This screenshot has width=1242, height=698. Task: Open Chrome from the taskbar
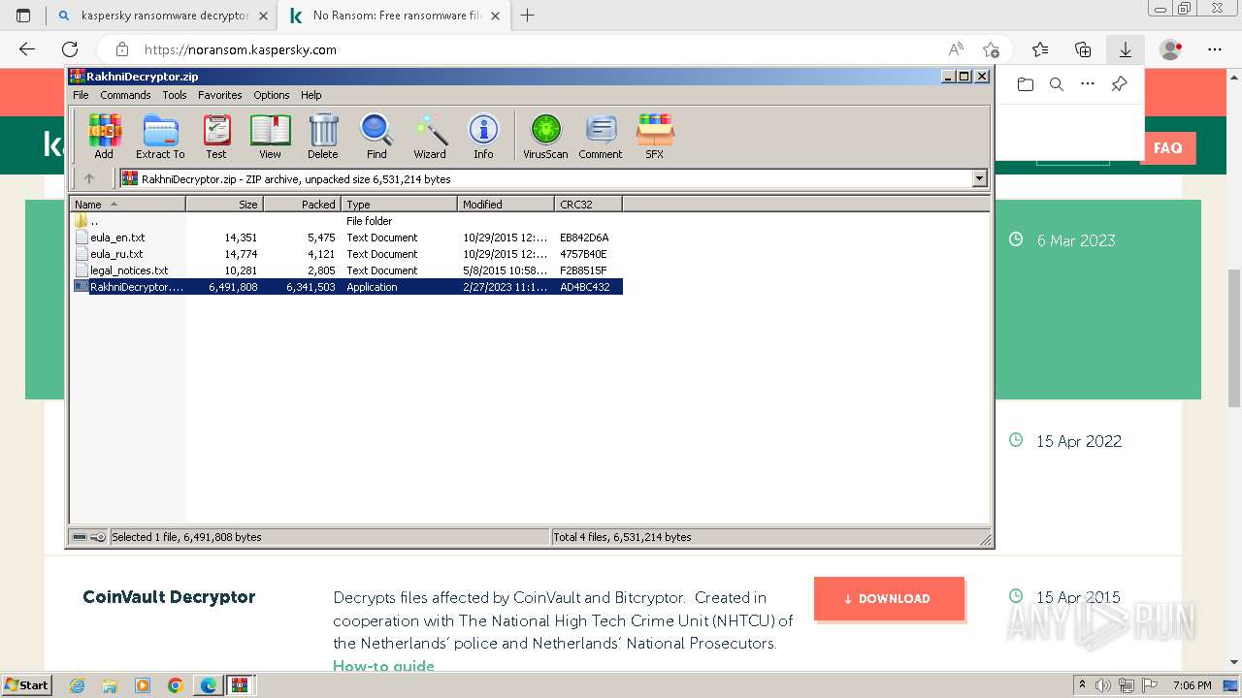point(175,685)
